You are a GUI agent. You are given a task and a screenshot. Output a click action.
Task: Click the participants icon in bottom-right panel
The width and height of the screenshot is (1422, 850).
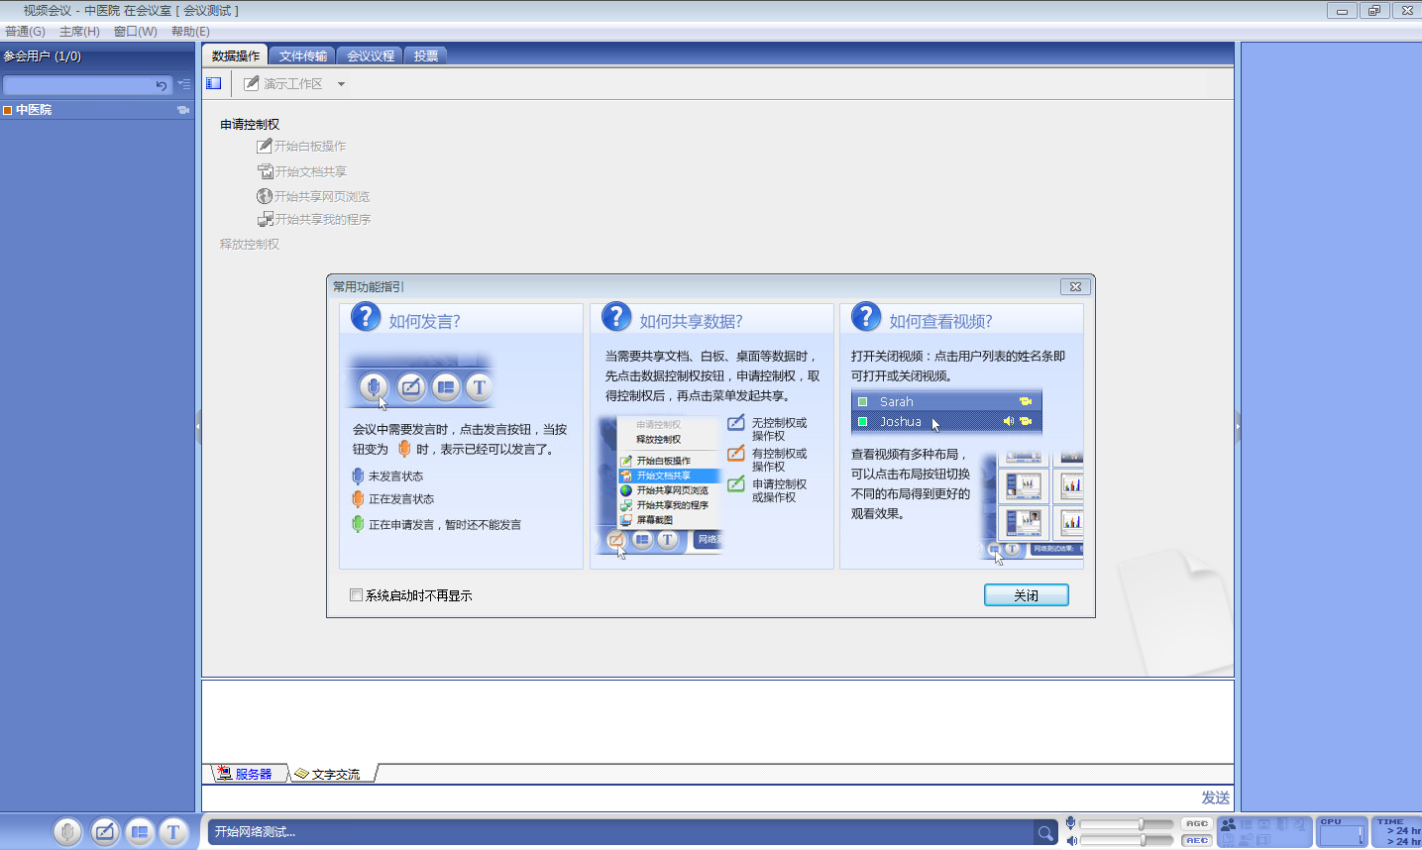1228,824
